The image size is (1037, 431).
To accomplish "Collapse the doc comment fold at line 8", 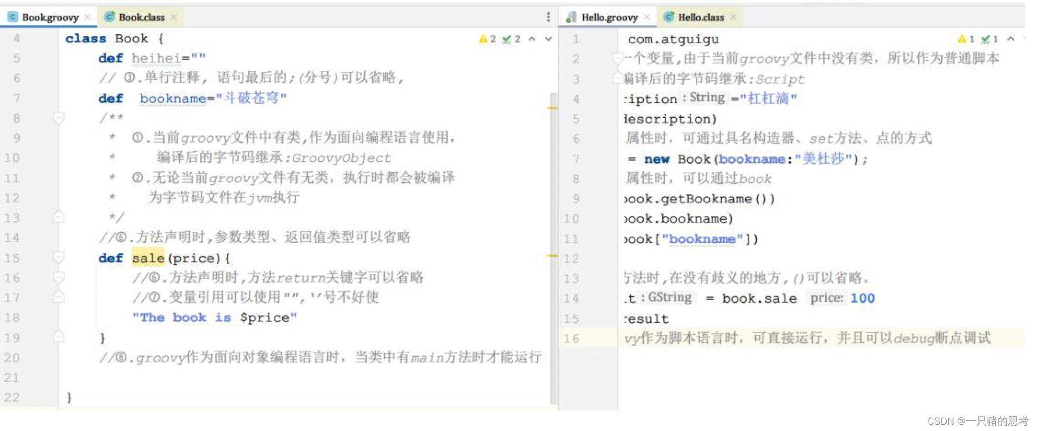I will point(59,118).
